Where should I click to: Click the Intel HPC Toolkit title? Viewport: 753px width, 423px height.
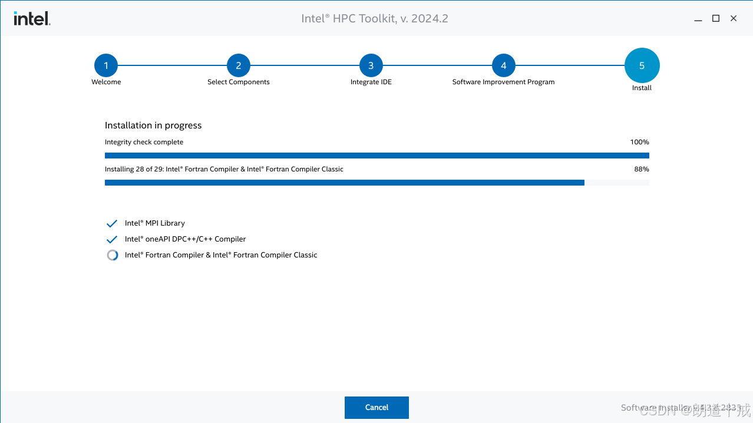click(x=375, y=18)
